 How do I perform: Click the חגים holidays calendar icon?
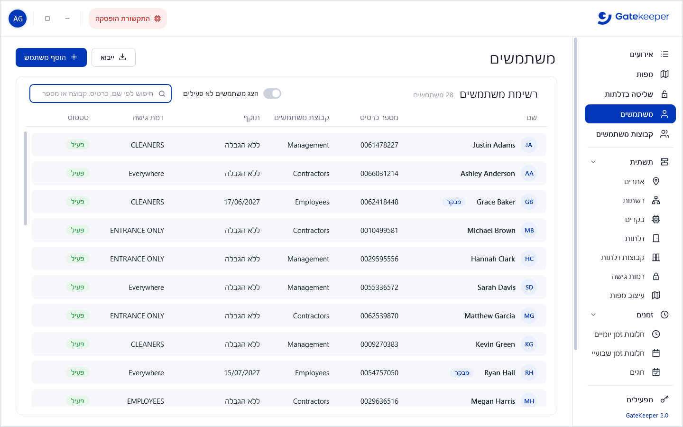pos(656,372)
